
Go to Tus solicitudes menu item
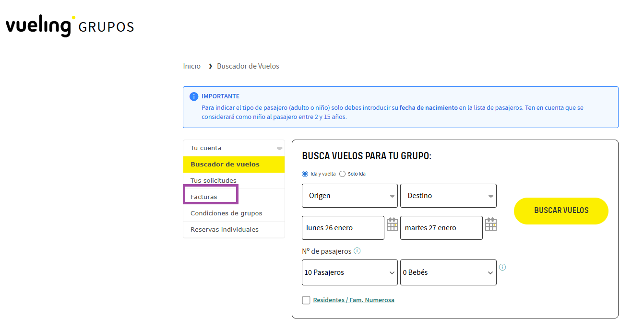click(213, 180)
